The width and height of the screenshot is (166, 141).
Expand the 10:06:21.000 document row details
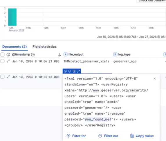[8, 61]
